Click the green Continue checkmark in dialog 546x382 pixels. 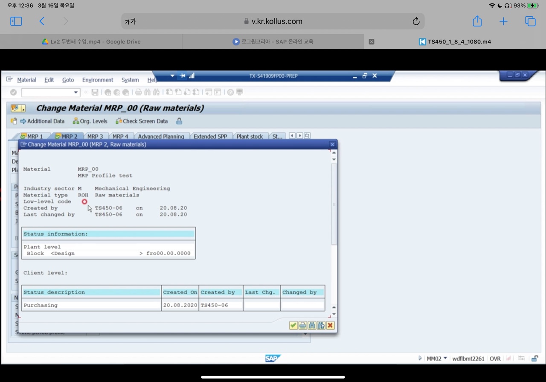[x=293, y=326]
